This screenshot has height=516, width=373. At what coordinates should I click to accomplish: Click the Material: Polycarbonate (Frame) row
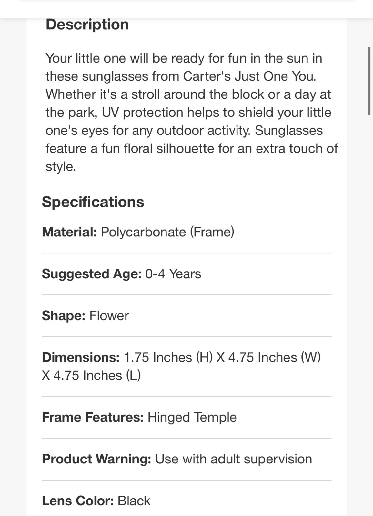[186, 232]
